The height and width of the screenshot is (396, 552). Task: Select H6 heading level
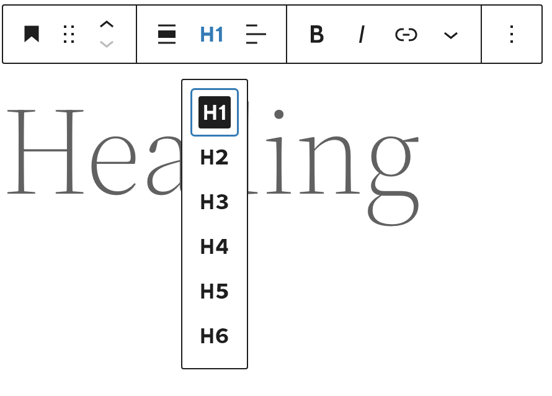tap(214, 336)
